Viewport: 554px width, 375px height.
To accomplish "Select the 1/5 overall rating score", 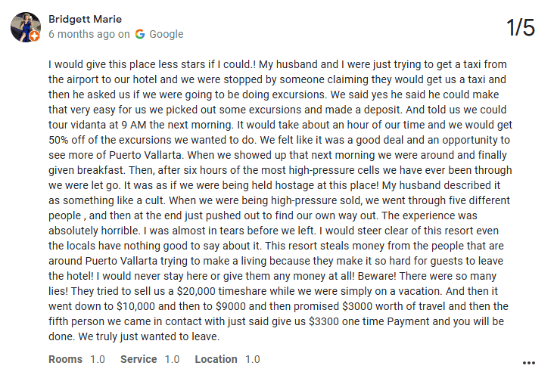I will (x=521, y=27).
